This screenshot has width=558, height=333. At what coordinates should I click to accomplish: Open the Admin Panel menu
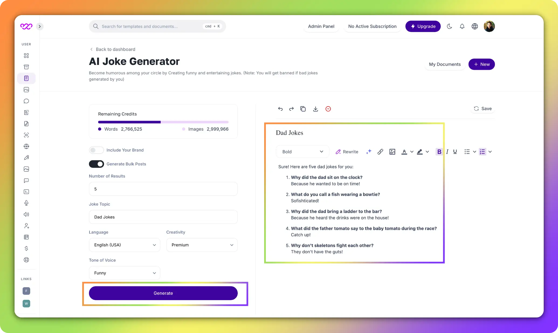[x=321, y=26]
